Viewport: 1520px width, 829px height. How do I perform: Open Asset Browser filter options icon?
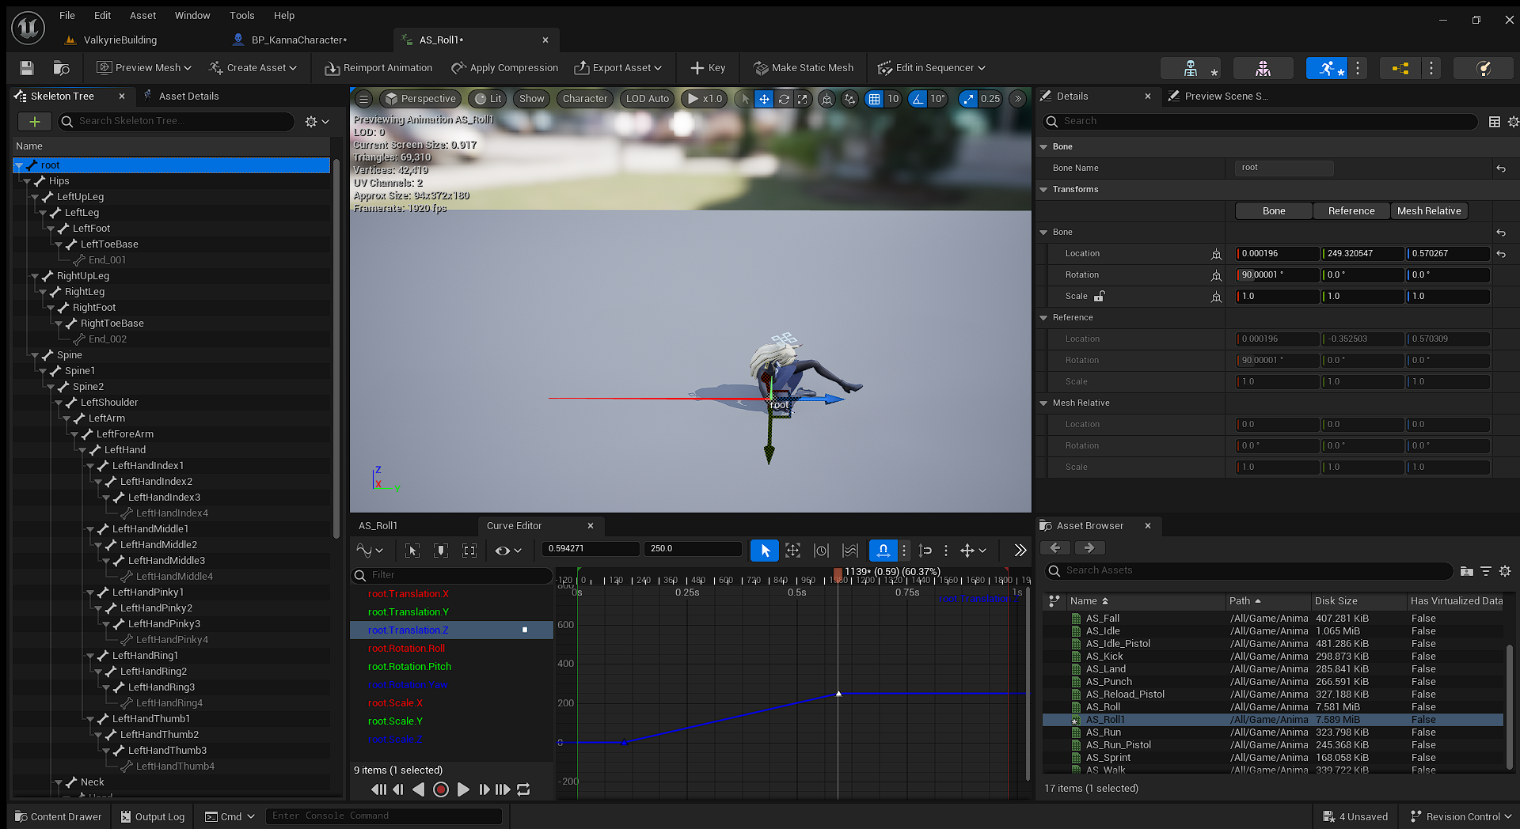pyautogui.click(x=1486, y=571)
